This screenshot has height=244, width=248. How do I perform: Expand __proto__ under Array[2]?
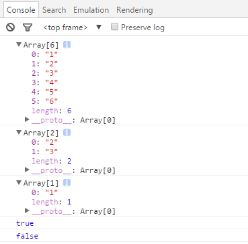tap(27, 170)
